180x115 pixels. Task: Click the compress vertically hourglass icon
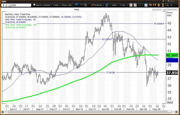click(x=163, y=5)
